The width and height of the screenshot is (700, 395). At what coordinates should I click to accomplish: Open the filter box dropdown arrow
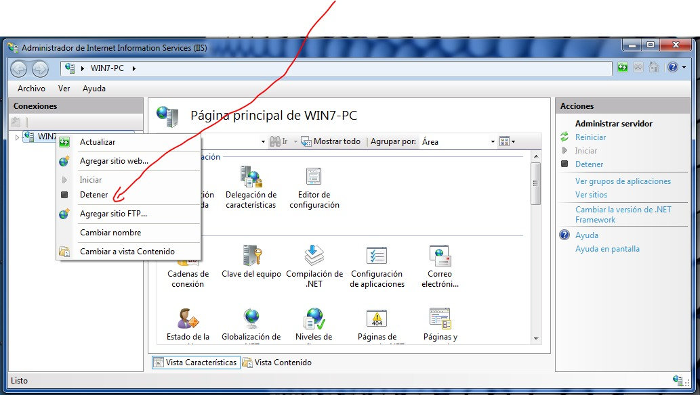(x=263, y=142)
